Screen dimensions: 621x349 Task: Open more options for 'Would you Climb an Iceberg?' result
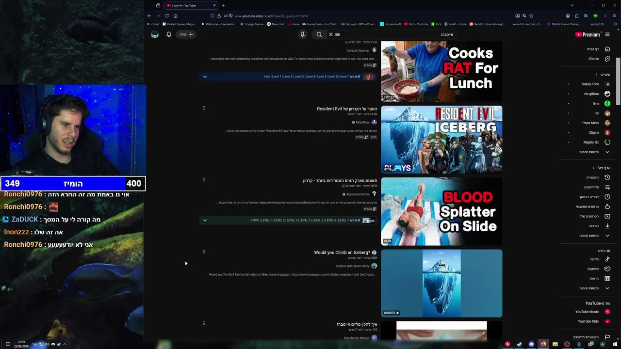[x=204, y=252]
